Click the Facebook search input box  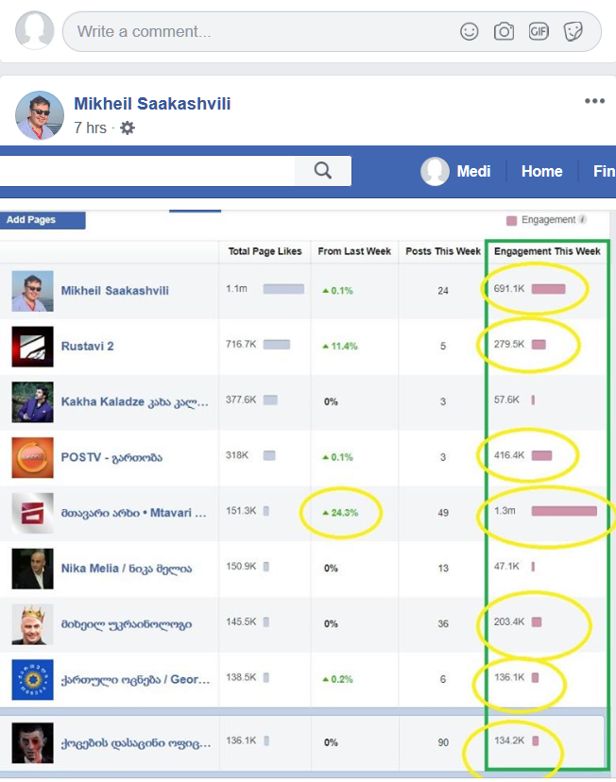pos(146,171)
